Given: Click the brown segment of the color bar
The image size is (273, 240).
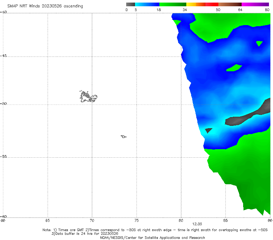Looking at the screenshot, I should click(x=230, y=4).
